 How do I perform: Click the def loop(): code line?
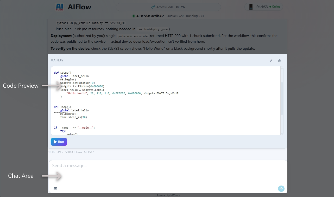click(62, 107)
